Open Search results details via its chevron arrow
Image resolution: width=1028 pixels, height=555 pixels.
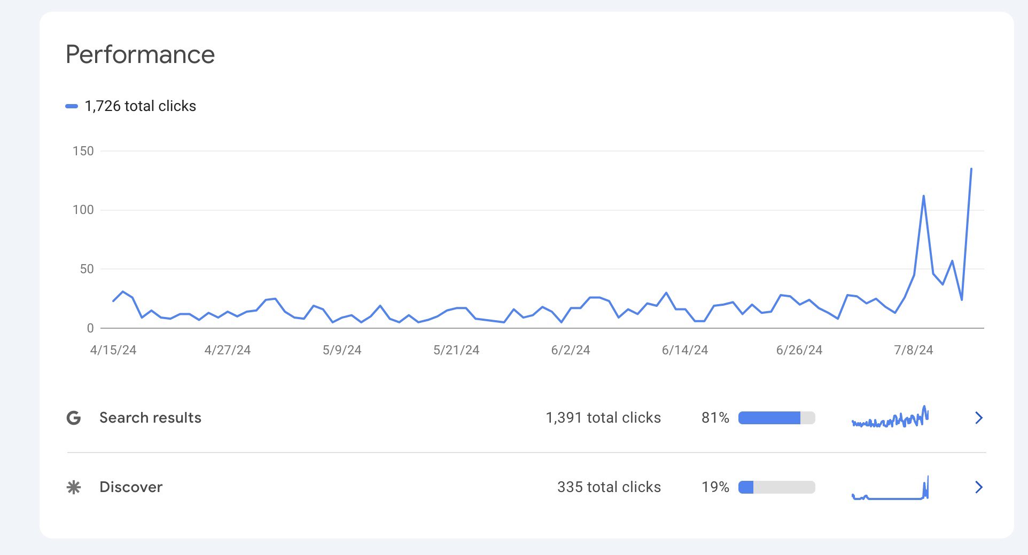[979, 418]
